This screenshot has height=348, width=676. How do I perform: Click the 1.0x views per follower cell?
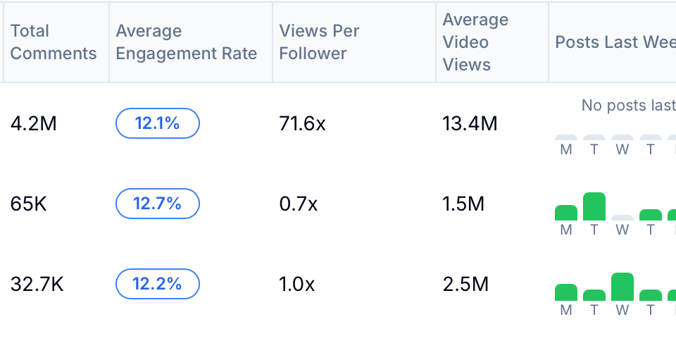pos(297,285)
